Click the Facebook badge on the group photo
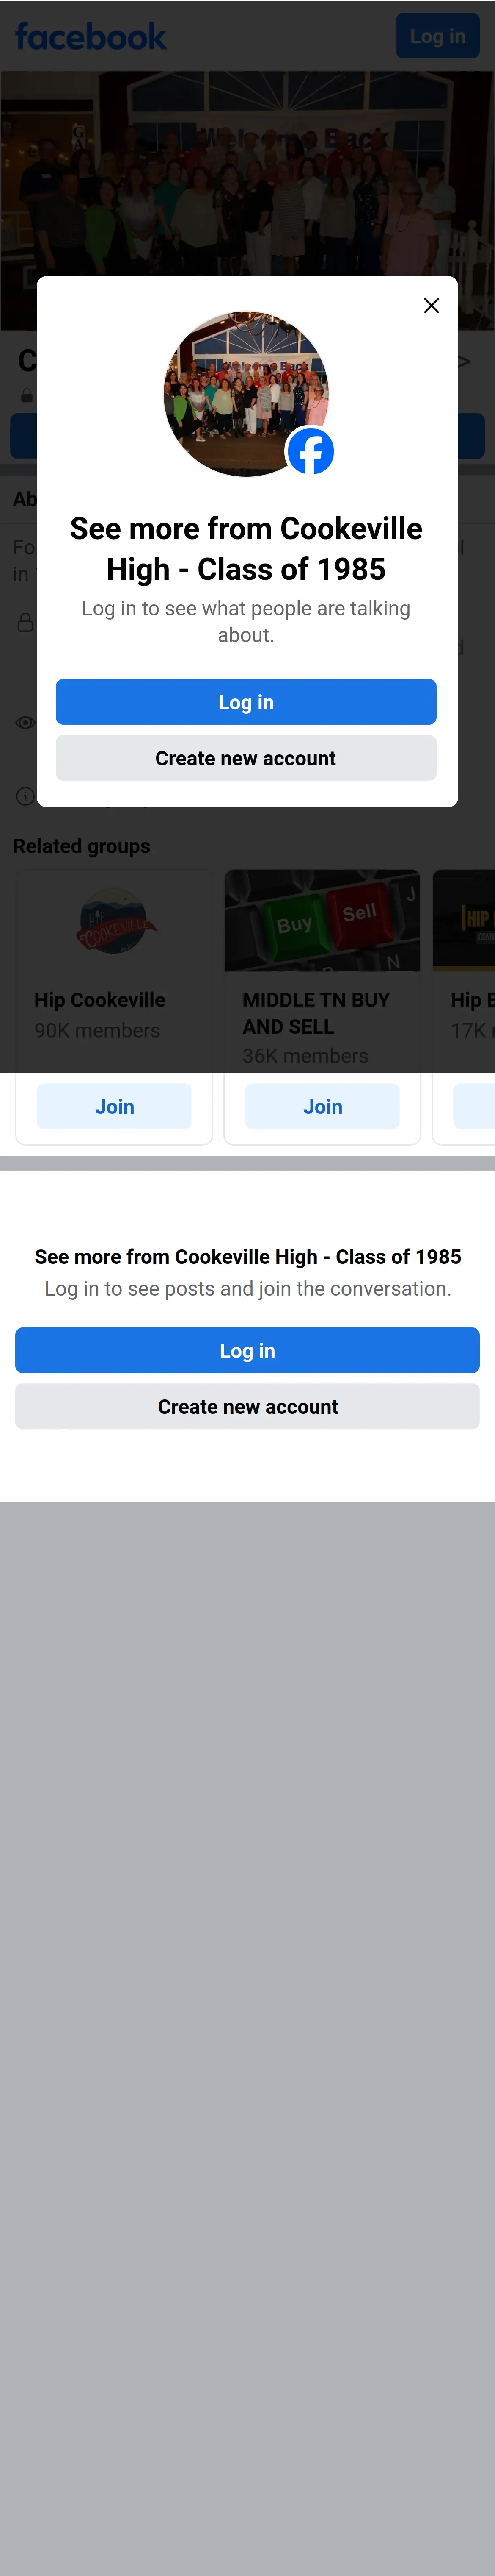The width and height of the screenshot is (495, 2576). coord(311,452)
